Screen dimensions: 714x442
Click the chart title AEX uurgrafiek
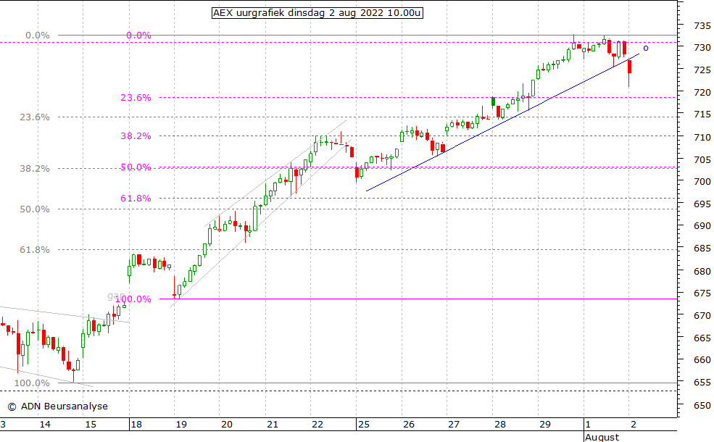tap(317, 12)
